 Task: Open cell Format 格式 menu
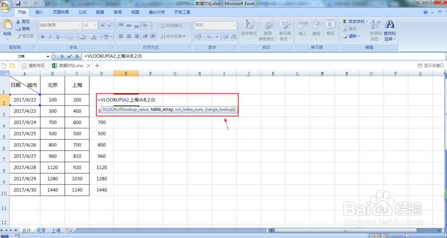[x=330, y=30]
